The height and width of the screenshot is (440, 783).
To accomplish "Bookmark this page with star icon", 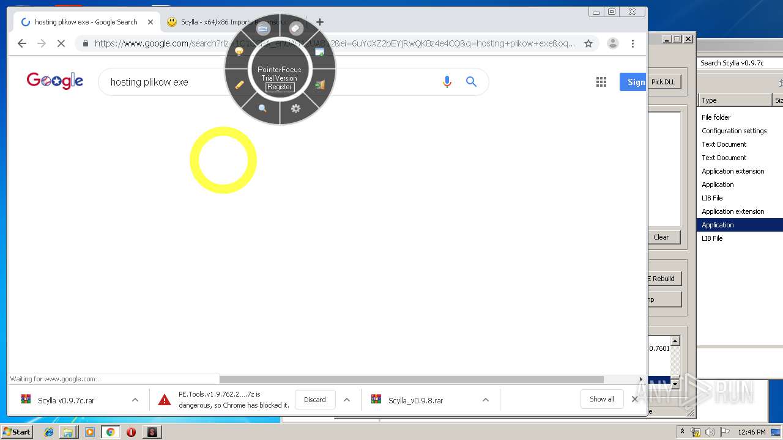I will [588, 43].
